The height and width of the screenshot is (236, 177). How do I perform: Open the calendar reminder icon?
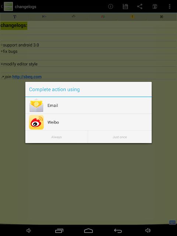(155, 7)
